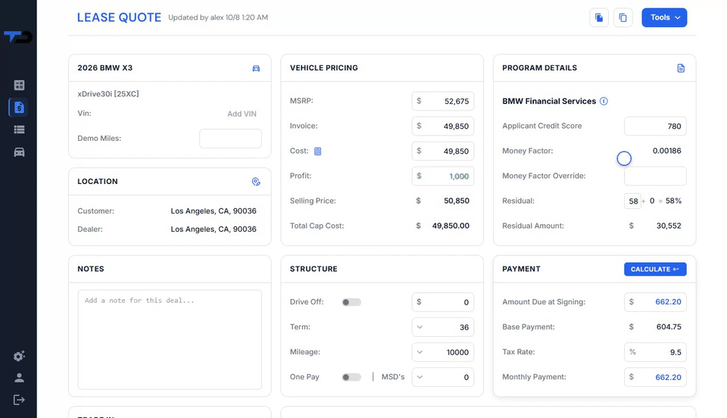Screen dimensions: 727x418
Task: Click the BMW Financial Services label
Action: (x=549, y=101)
